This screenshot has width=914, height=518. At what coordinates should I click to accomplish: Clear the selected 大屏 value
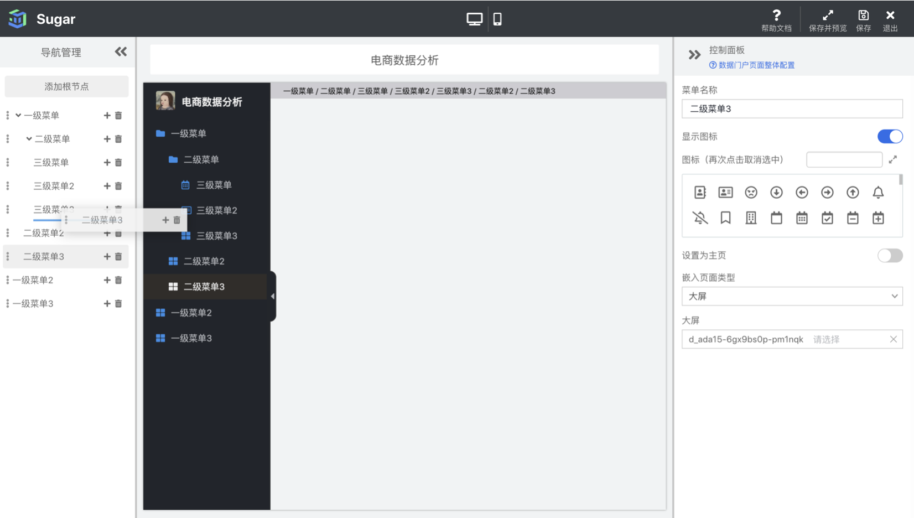tap(893, 339)
